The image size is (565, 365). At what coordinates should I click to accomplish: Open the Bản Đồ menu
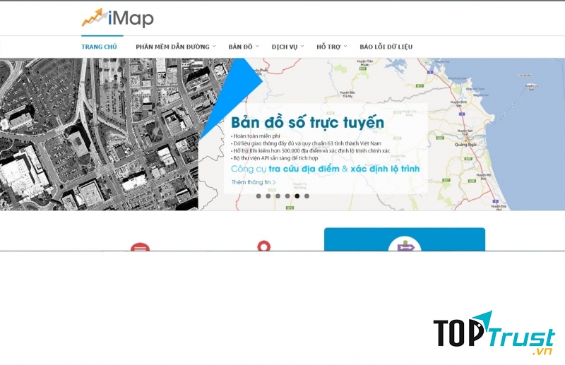[x=240, y=47]
